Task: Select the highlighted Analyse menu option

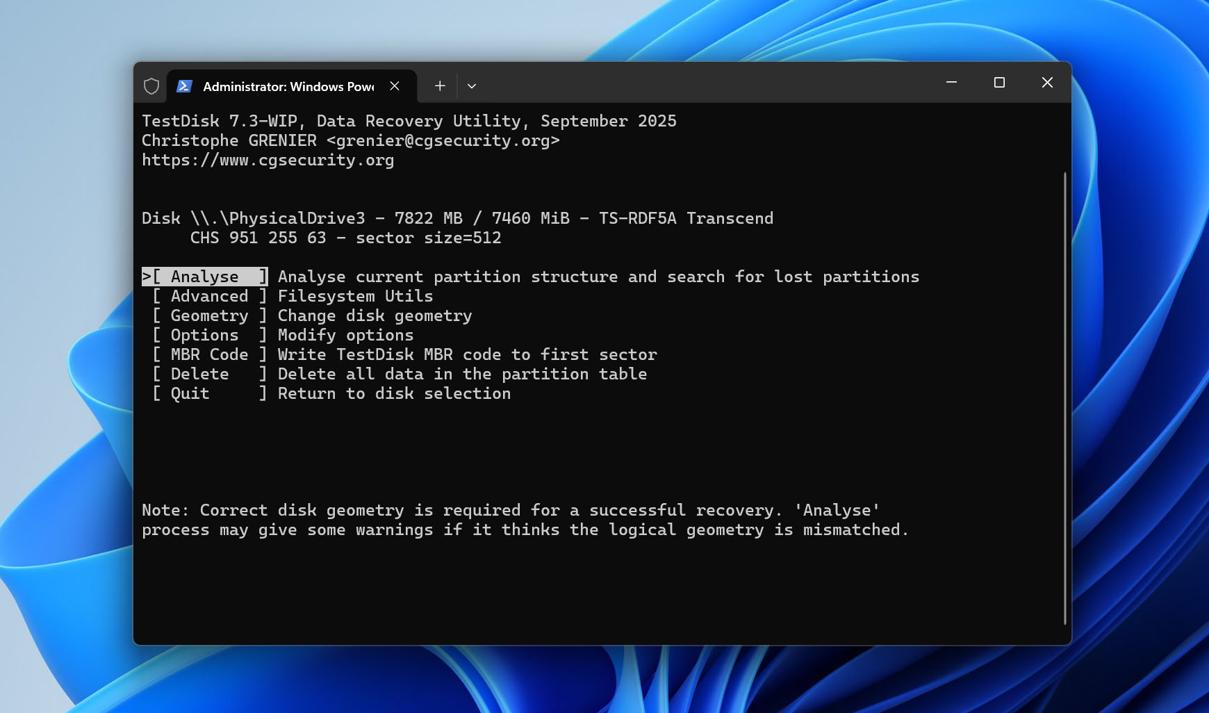Action: tap(205, 277)
